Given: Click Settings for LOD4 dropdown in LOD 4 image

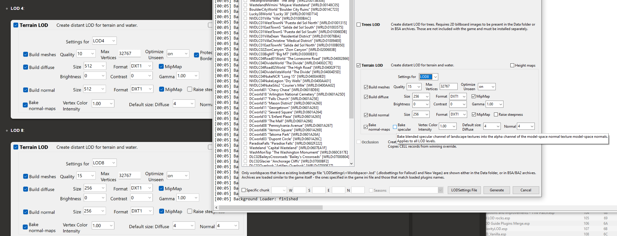Looking at the screenshot, I should click(104, 41).
